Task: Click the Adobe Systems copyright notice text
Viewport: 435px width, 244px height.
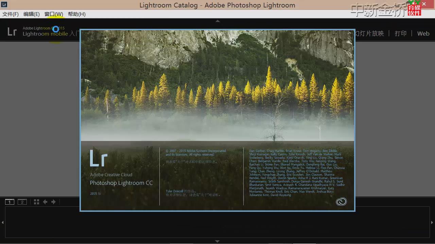Action: tap(196, 152)
